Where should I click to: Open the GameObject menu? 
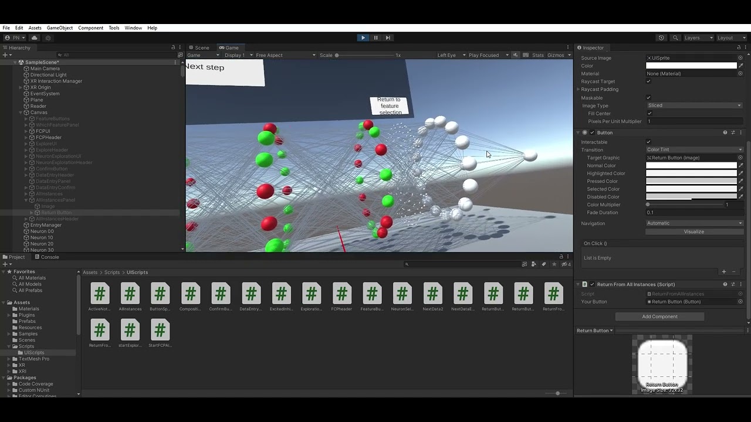point(60,28)
